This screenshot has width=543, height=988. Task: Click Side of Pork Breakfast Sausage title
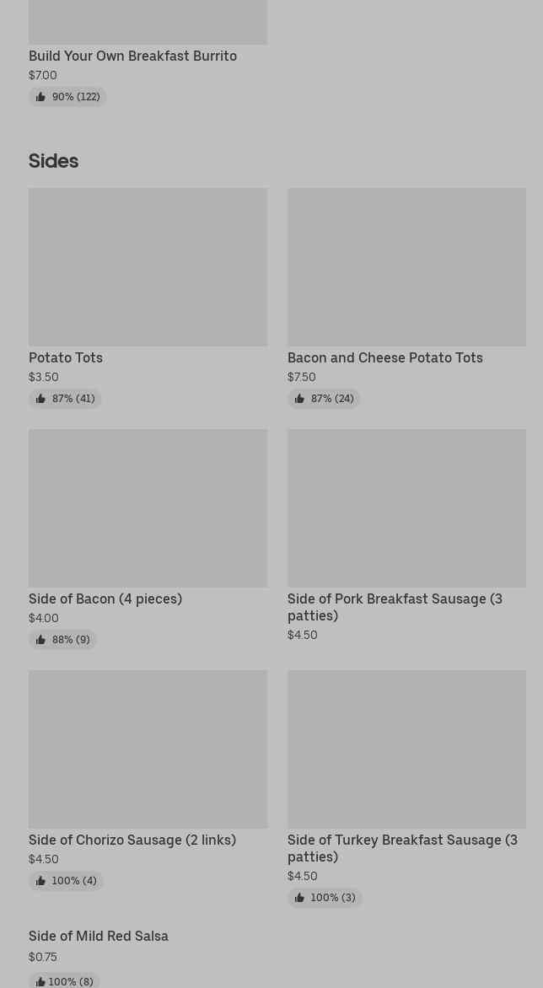click(x=395, y=607)
